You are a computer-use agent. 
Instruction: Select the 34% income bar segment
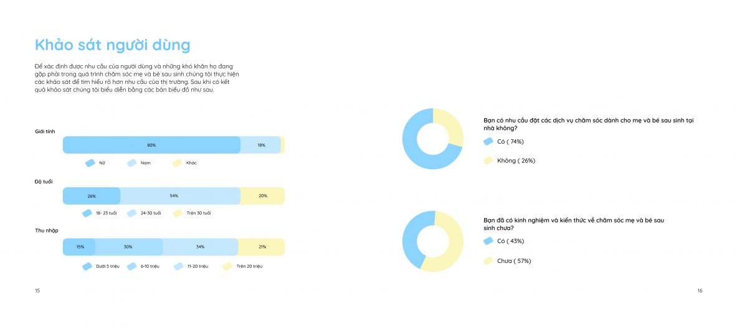click(x=200, y=247)
